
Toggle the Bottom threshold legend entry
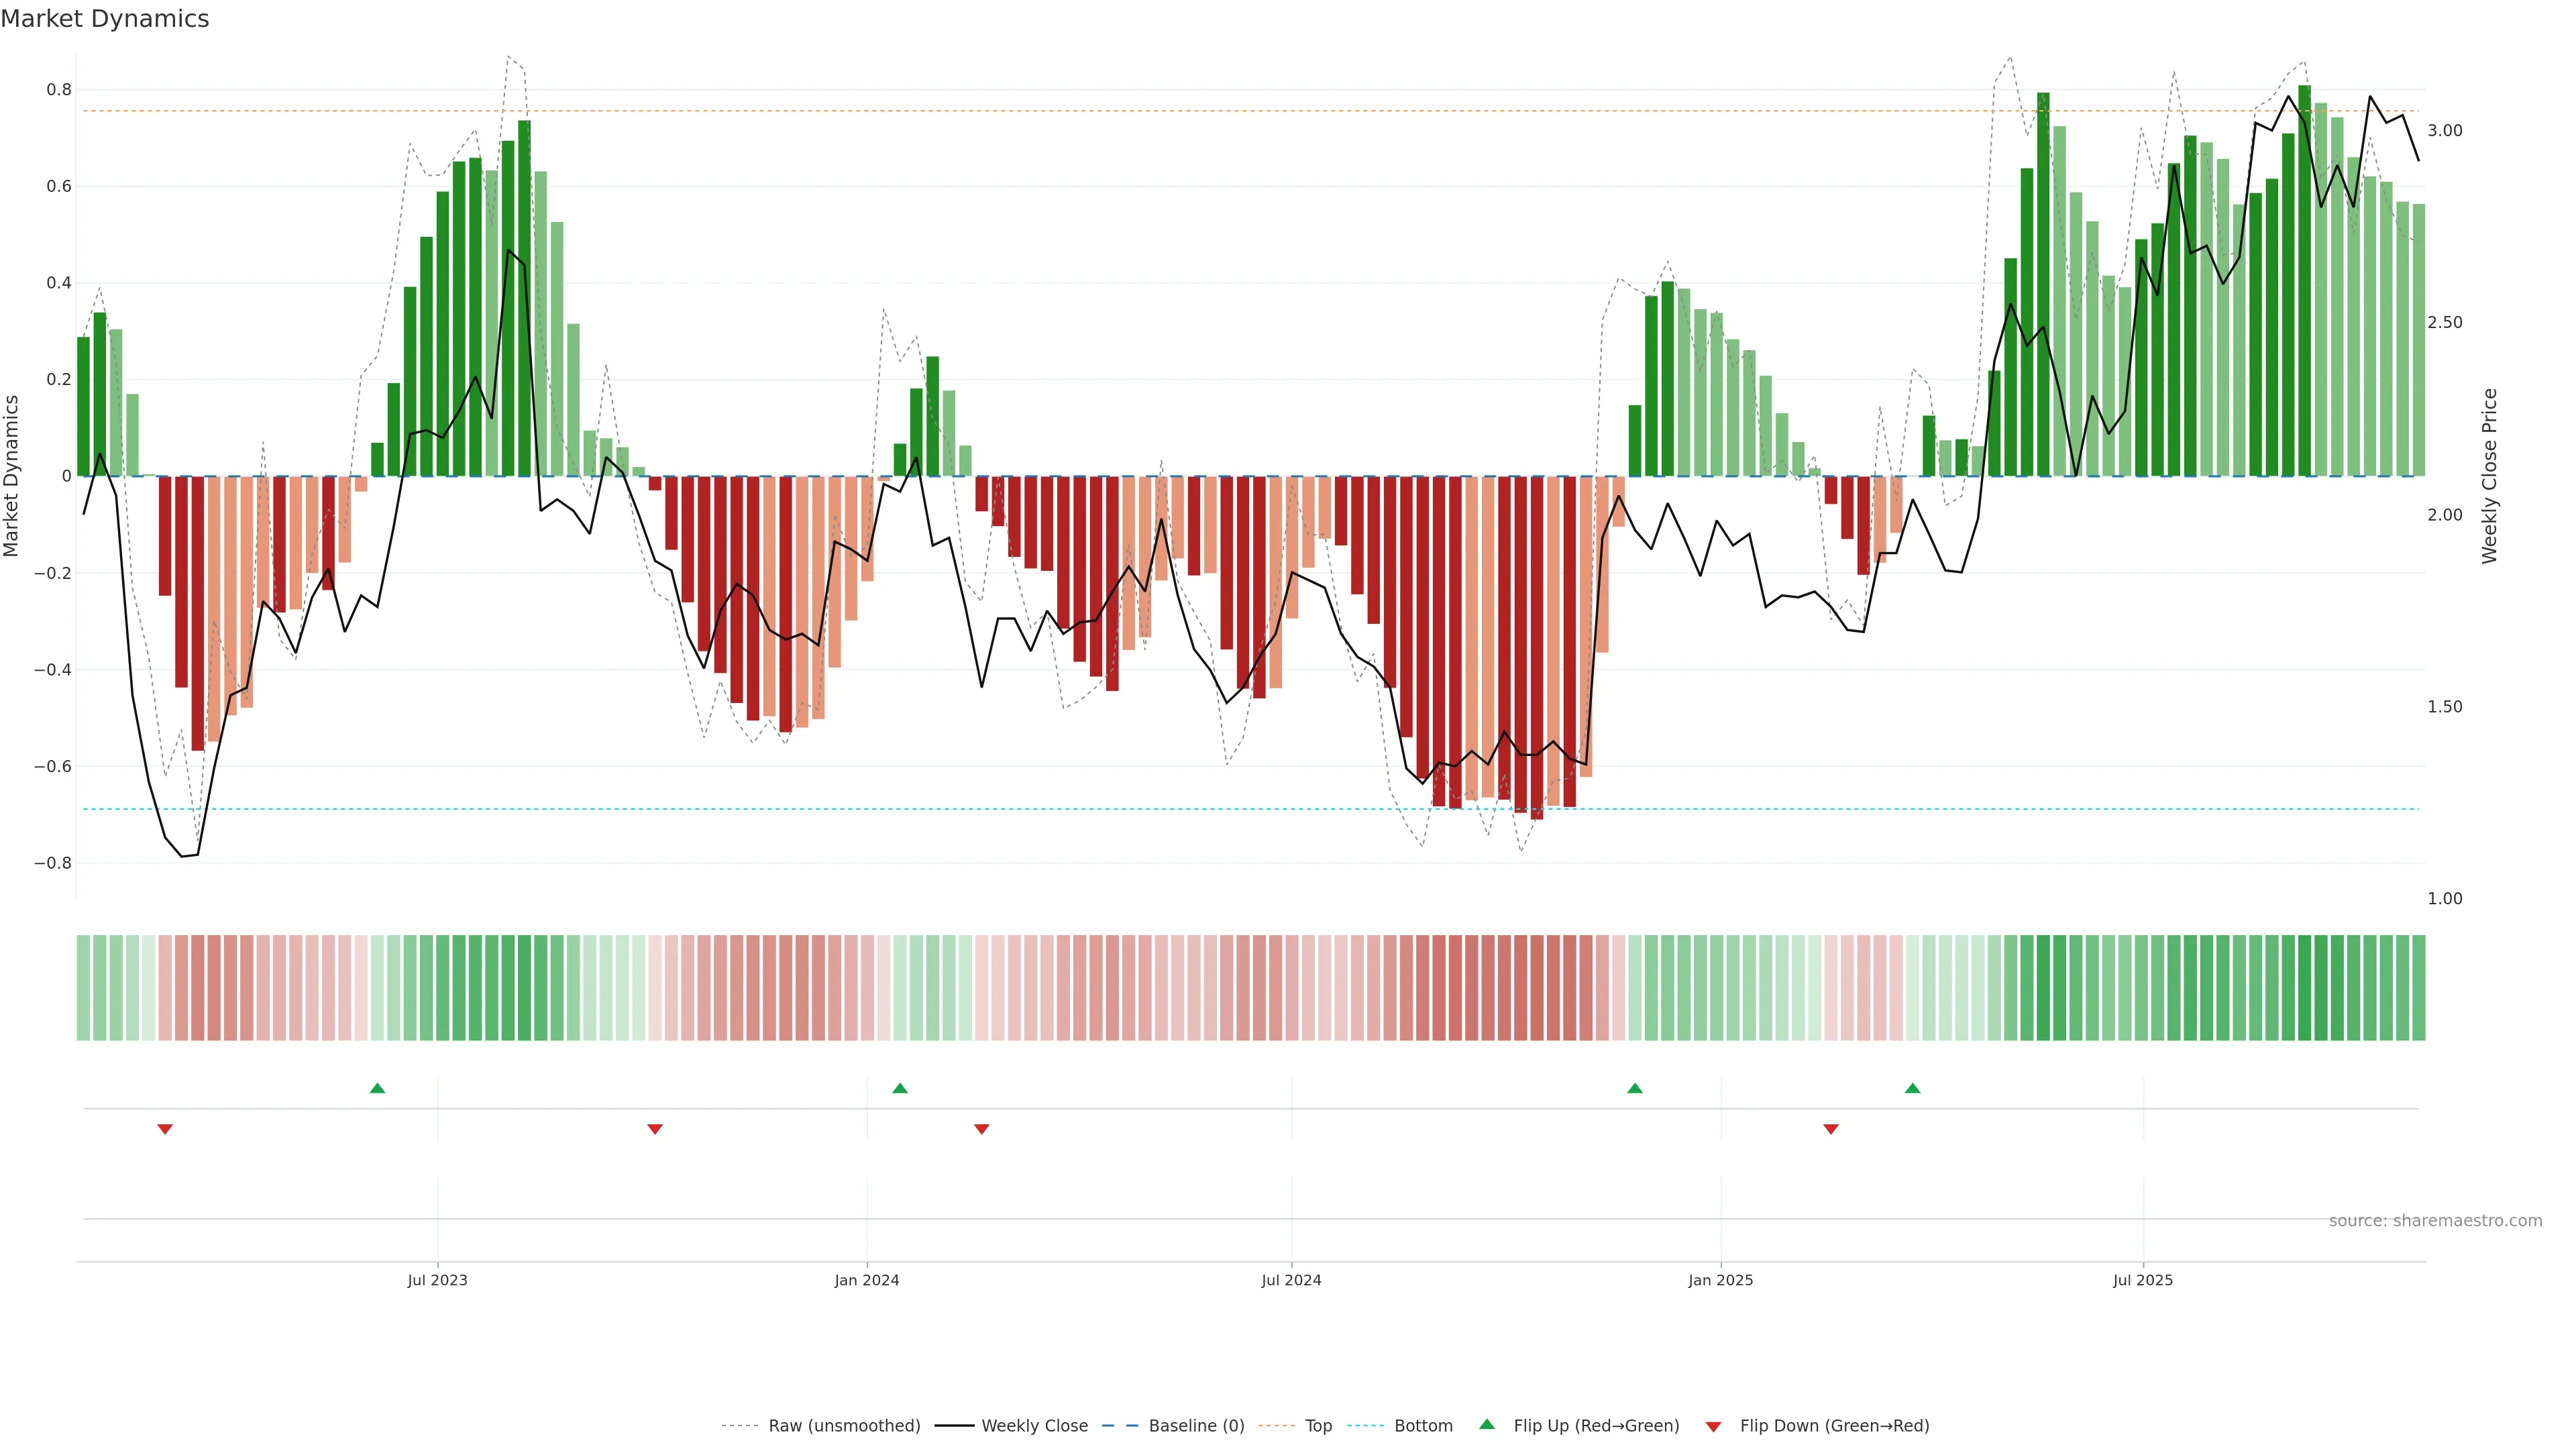click(x=1423, y=1426)
